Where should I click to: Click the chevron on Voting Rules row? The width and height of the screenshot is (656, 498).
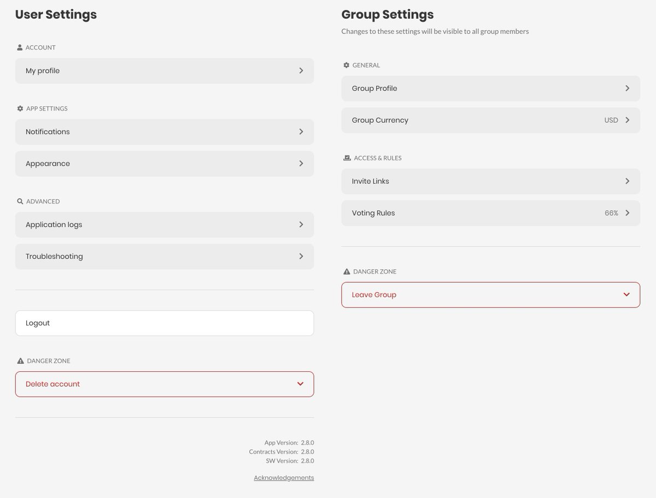point(628,213)
